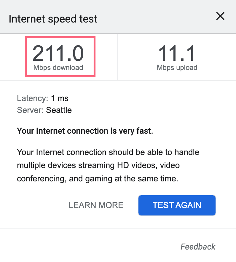Image resolution: width=236 pixels, height=262 pixels.
Task: Click the line "conferencing, and gaming at the same time"
Action: coord(98,179)
